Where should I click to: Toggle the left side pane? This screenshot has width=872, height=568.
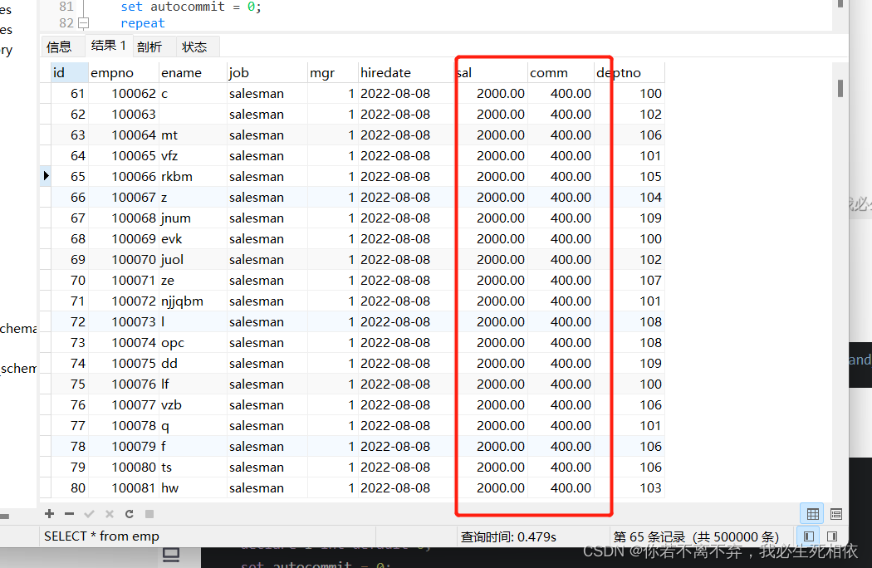[x=810, y=536]
